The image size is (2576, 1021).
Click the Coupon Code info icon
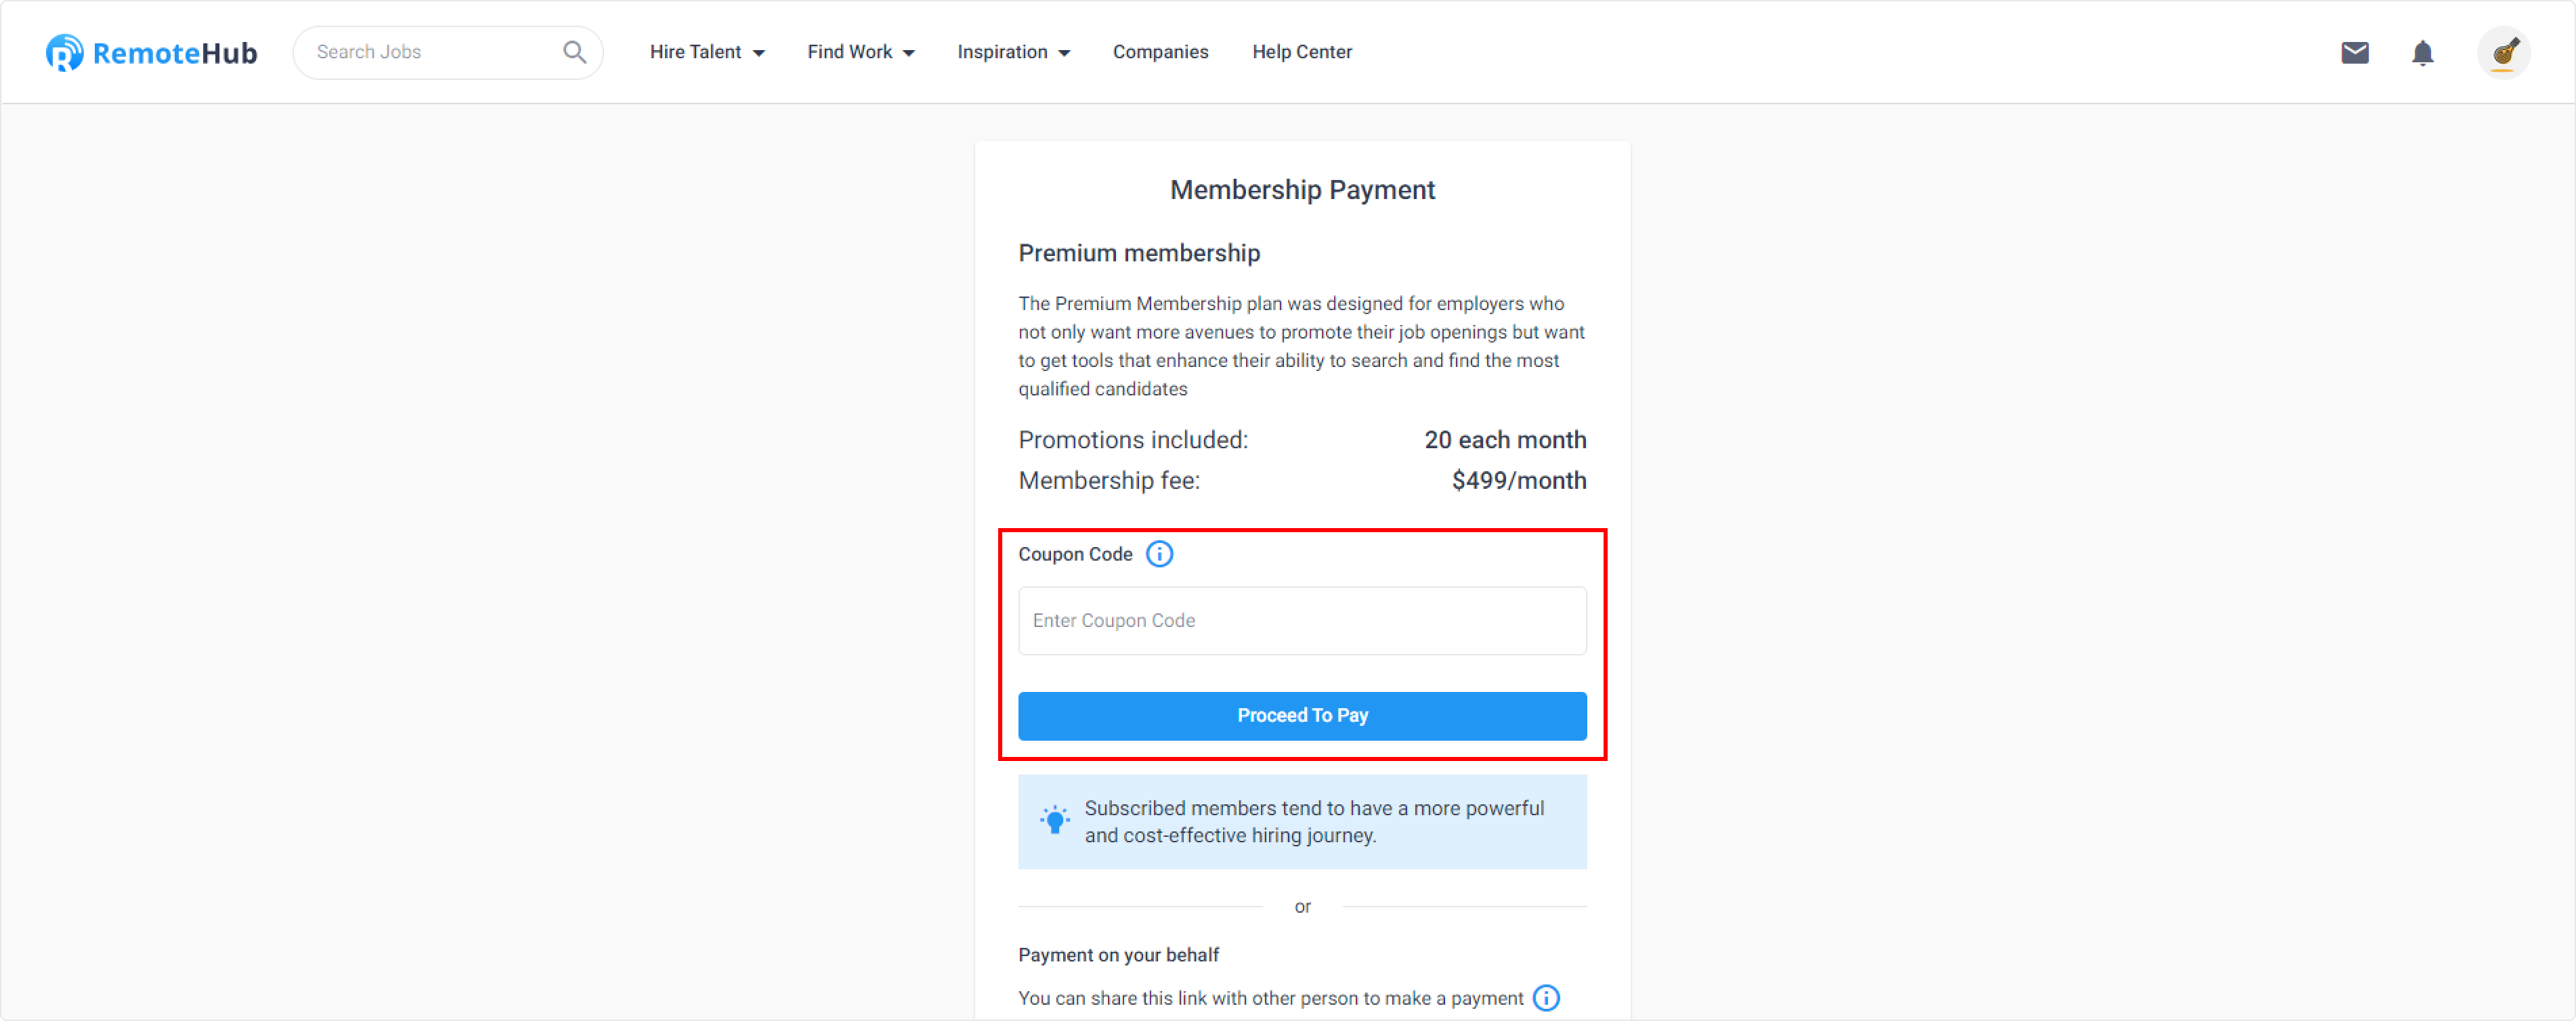click(1159, 554)
